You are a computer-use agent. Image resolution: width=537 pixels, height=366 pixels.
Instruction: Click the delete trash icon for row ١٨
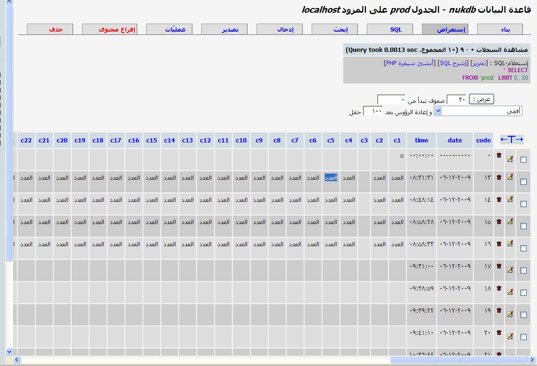pyautogui.click(x=499, y=288)
